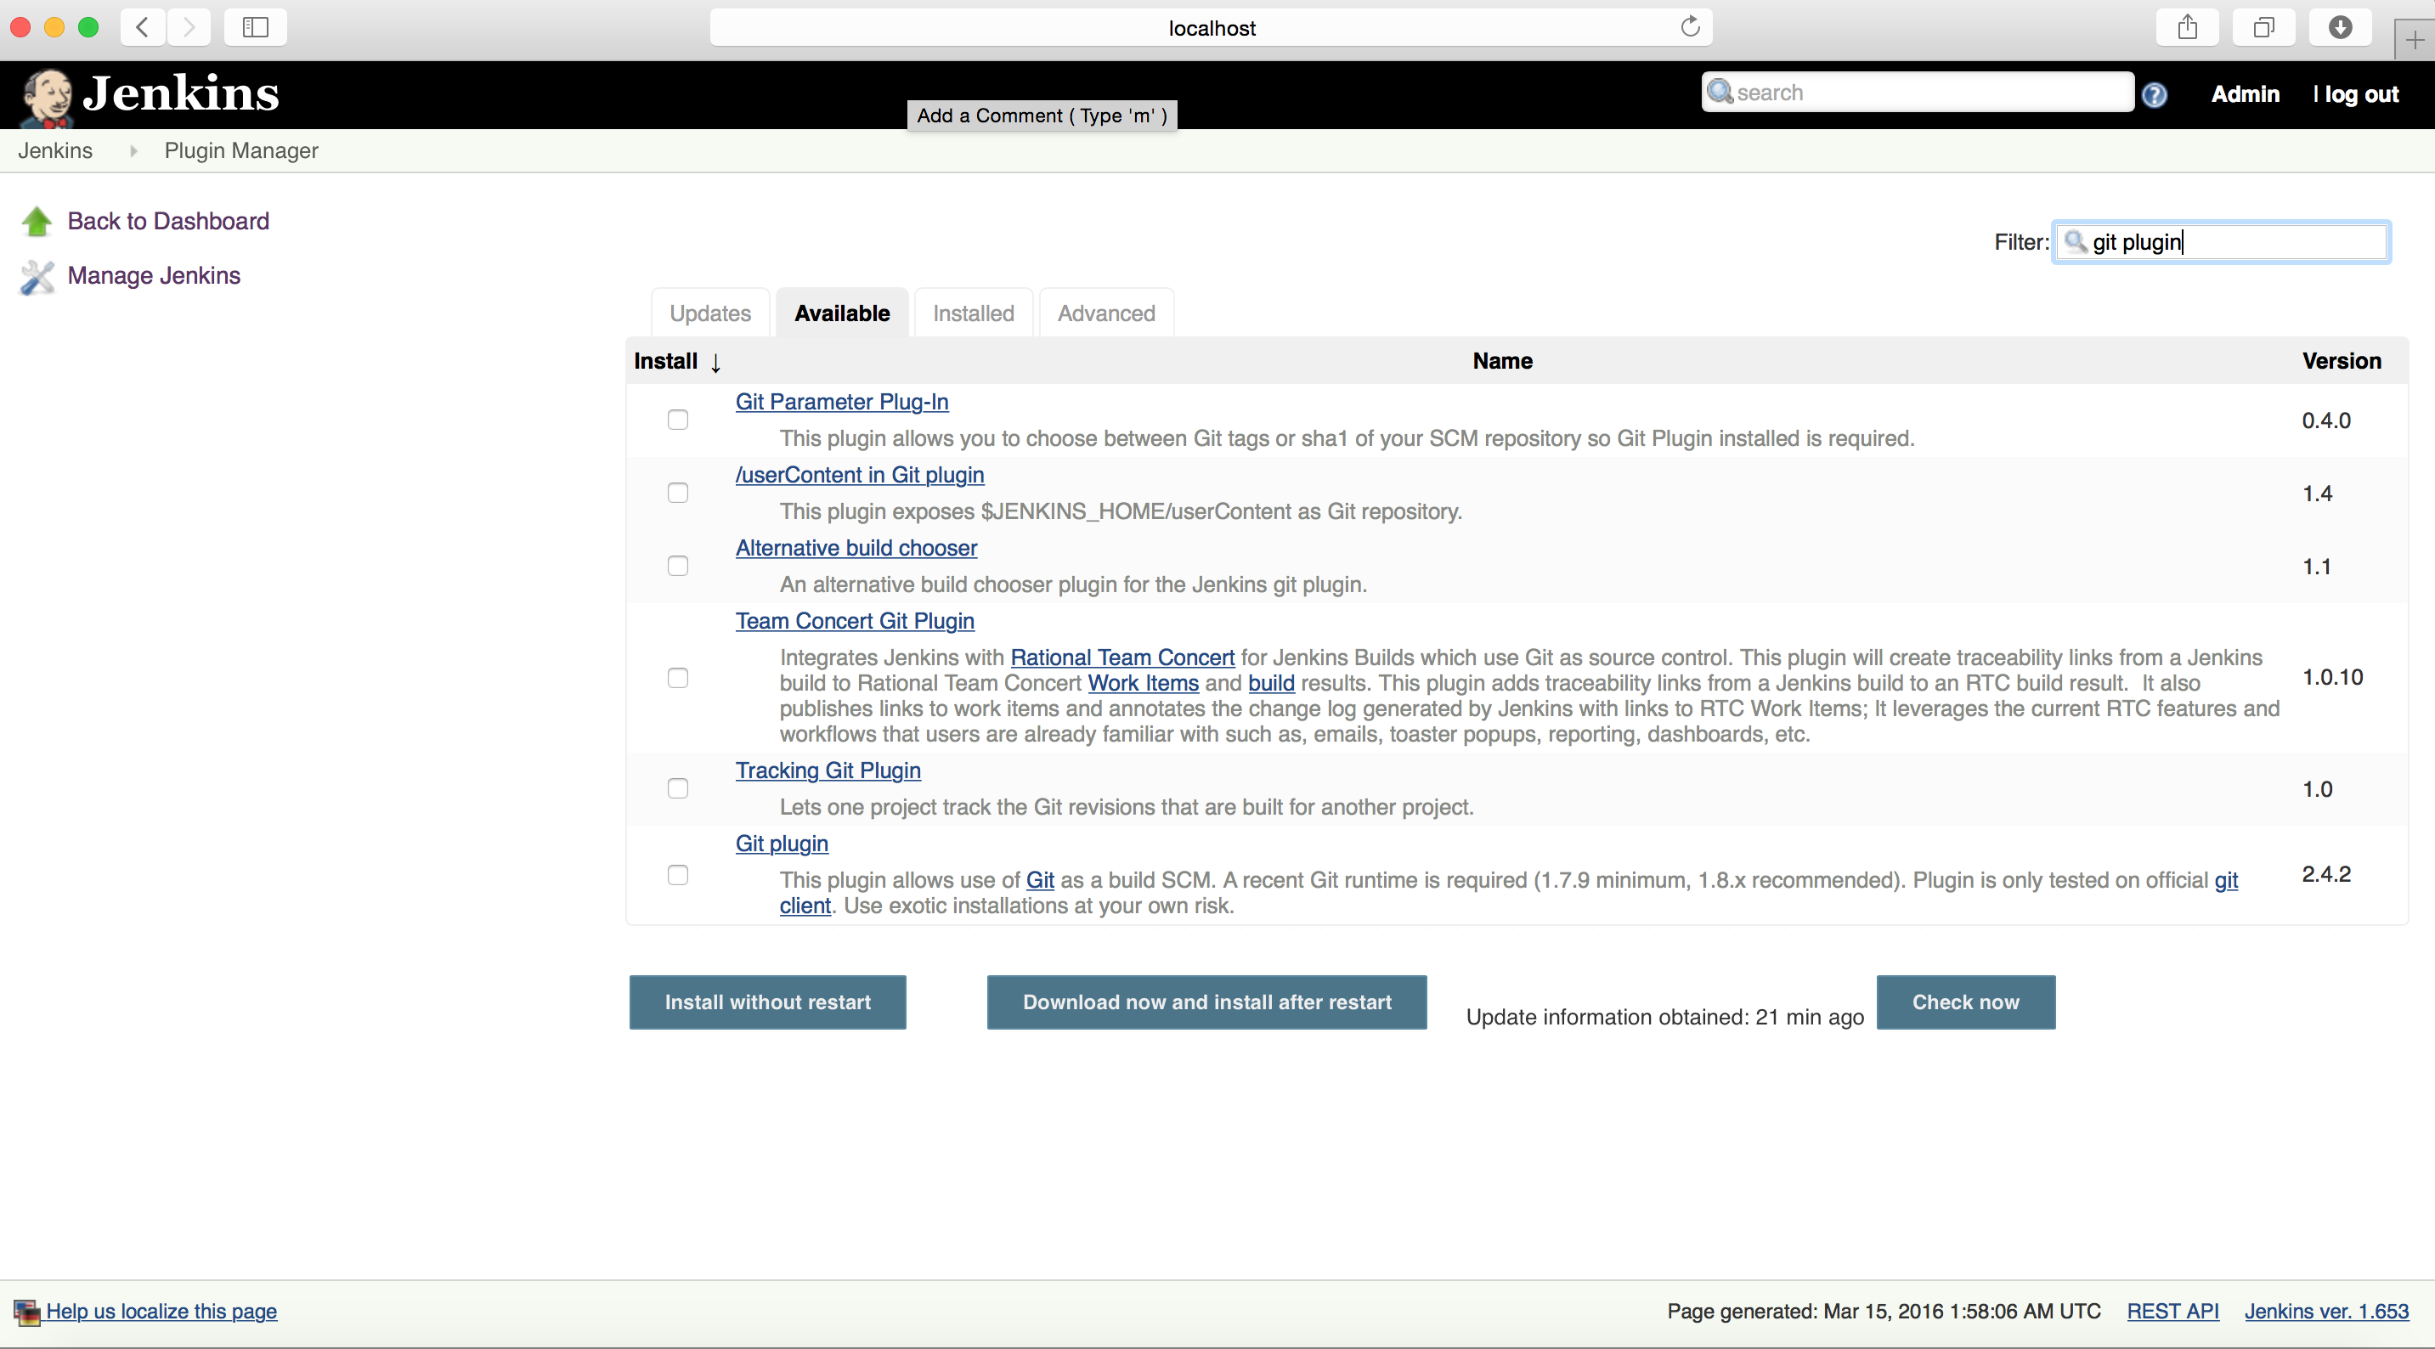Viewport: 2435px width, 1349px height.
Task: Click the Check now button
Action: point(1966,1002)
